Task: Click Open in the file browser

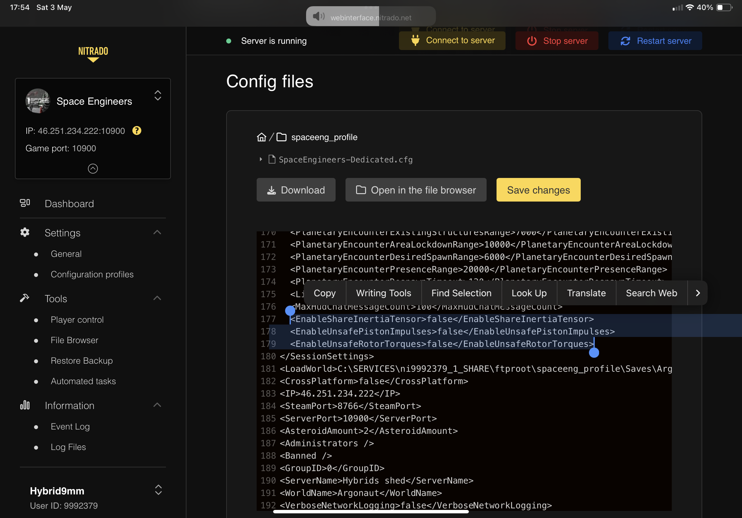Action: [416, 190]
